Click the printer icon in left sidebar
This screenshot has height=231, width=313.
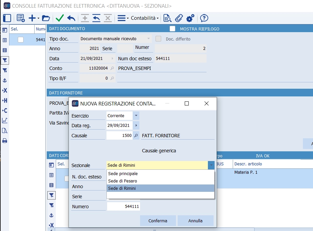point(5,141)
